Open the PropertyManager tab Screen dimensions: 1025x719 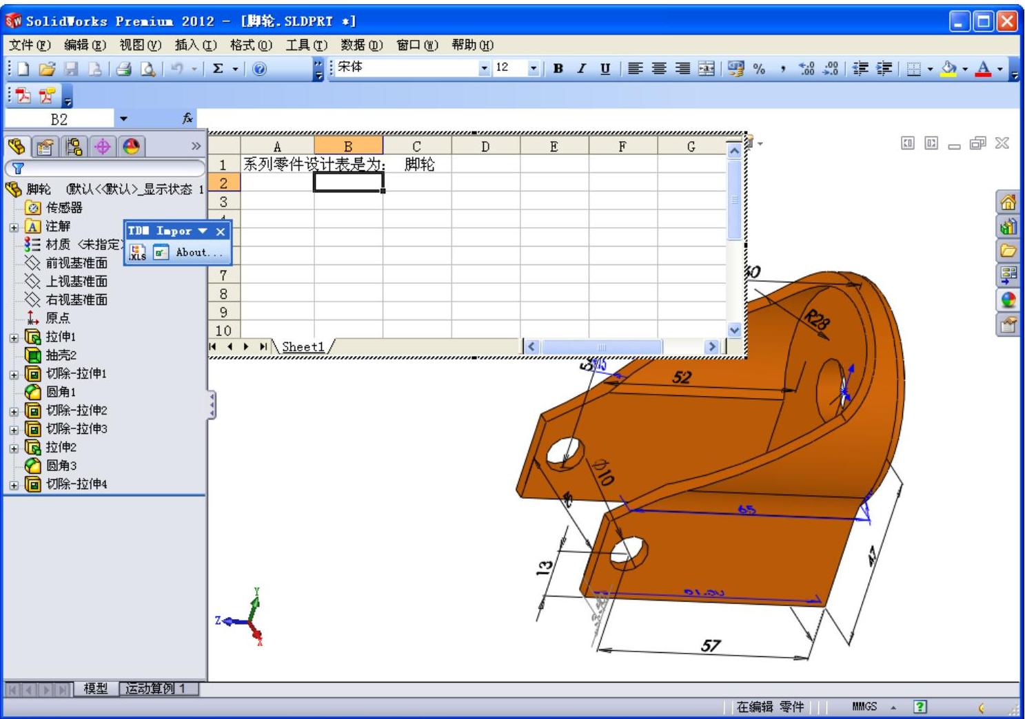click(45, 146)
